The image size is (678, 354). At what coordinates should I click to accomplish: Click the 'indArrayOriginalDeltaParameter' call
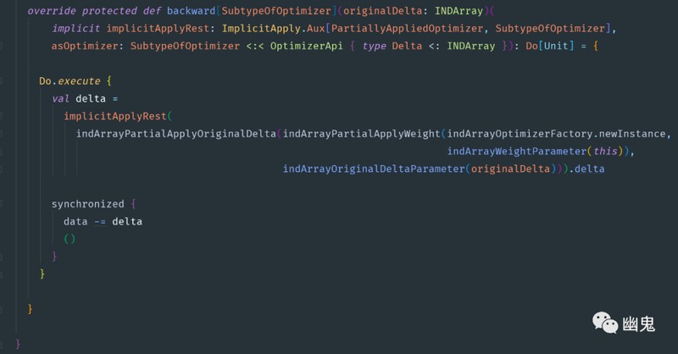tap(374, 169)
